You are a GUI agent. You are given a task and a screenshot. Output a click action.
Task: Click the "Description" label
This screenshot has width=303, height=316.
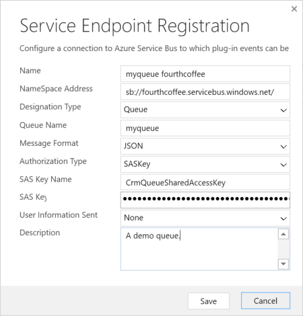point(40,233)
